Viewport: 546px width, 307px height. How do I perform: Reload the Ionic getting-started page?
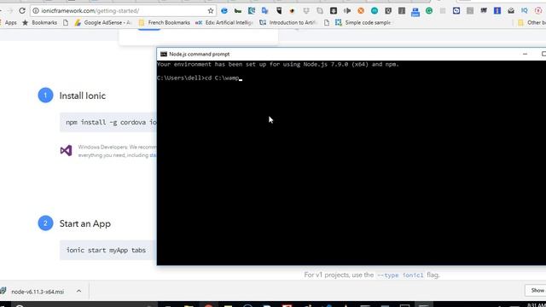pos(22,11)
